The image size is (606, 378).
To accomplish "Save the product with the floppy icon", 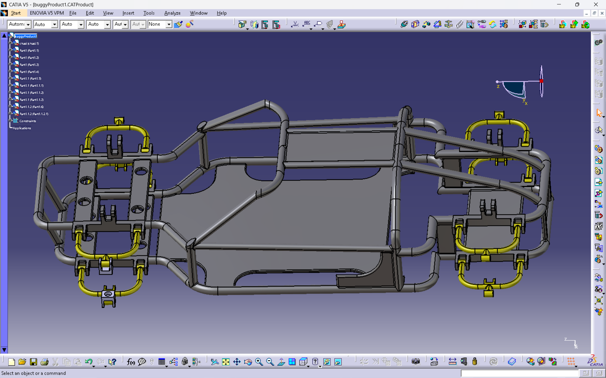I will [33, 362].
